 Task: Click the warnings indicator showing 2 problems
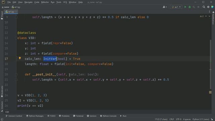(202, 16)
